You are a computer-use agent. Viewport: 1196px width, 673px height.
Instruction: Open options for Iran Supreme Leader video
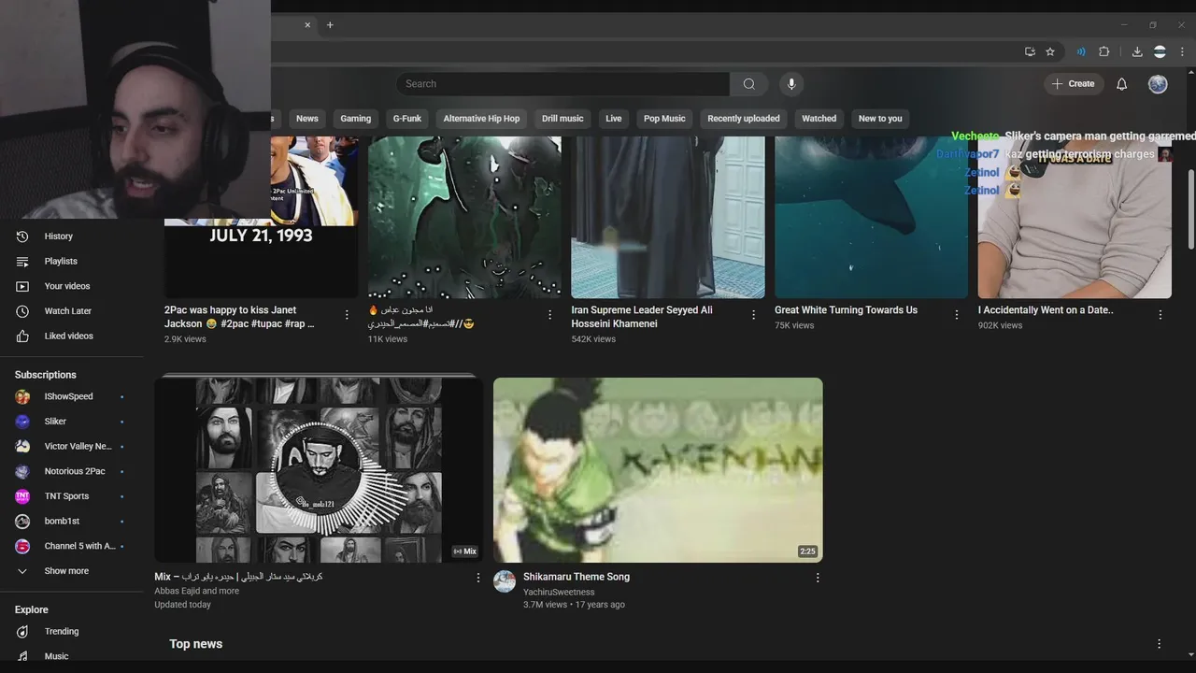tap(754, 315)
